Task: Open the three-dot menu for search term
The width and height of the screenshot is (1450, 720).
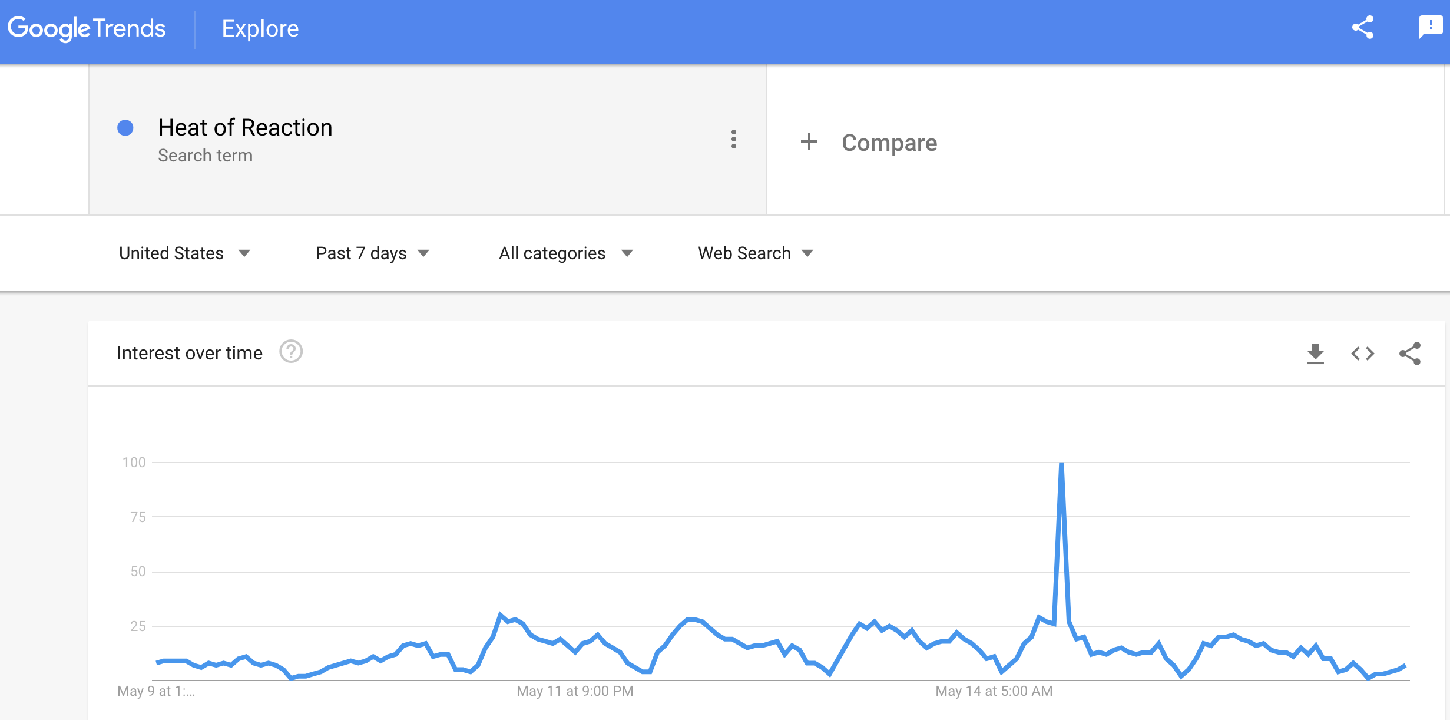Action: click(733, 139)
